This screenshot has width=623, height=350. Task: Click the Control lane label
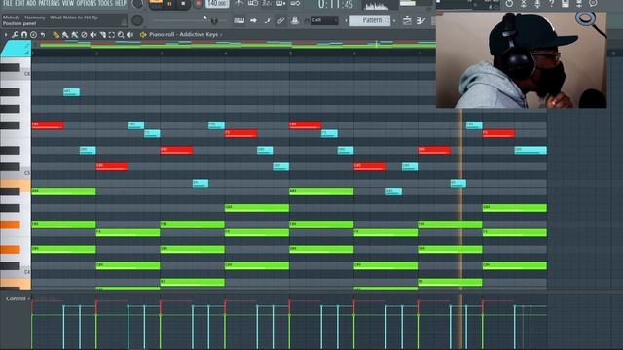[x=16, y=298]
